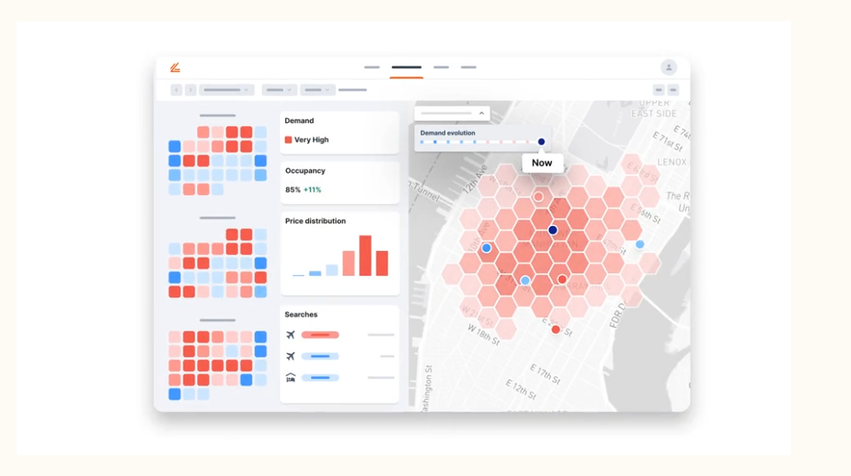851x476 pixels.
Task: Click the hotel bed search icon
Action: click(290, 377)
